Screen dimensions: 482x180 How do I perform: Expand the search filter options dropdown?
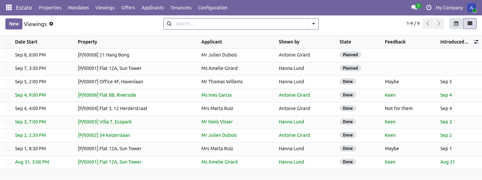[x=314, y=24]
